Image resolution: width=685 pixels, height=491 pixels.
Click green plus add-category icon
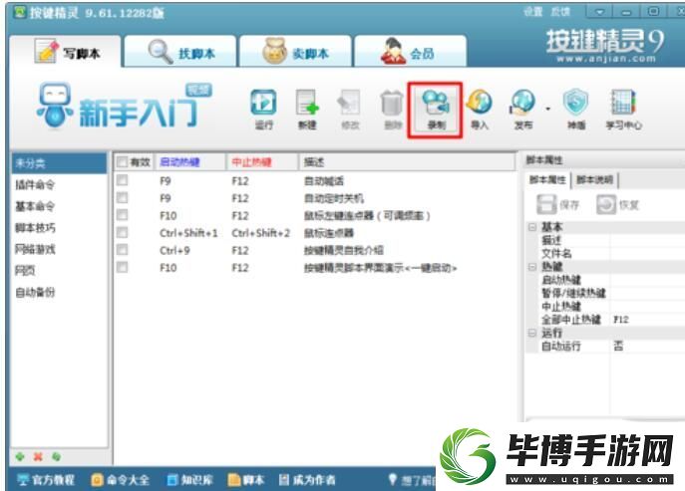20,456
